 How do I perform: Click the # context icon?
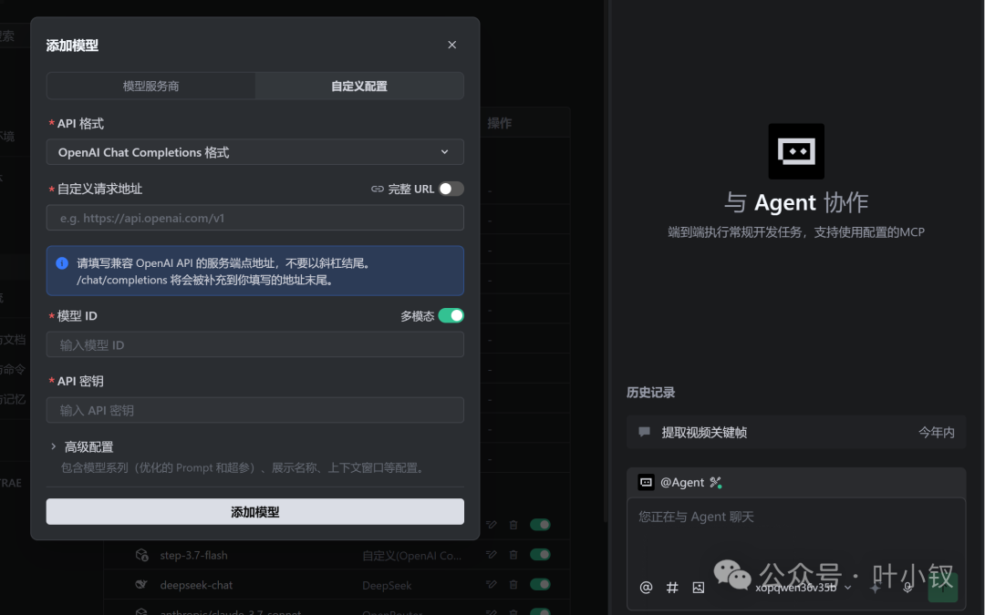(672, 588)
